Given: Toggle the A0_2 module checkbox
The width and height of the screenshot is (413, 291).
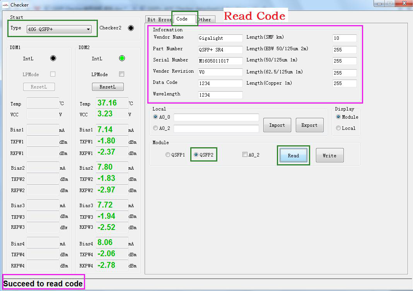Looking at the screenshot, I should 245,155.
